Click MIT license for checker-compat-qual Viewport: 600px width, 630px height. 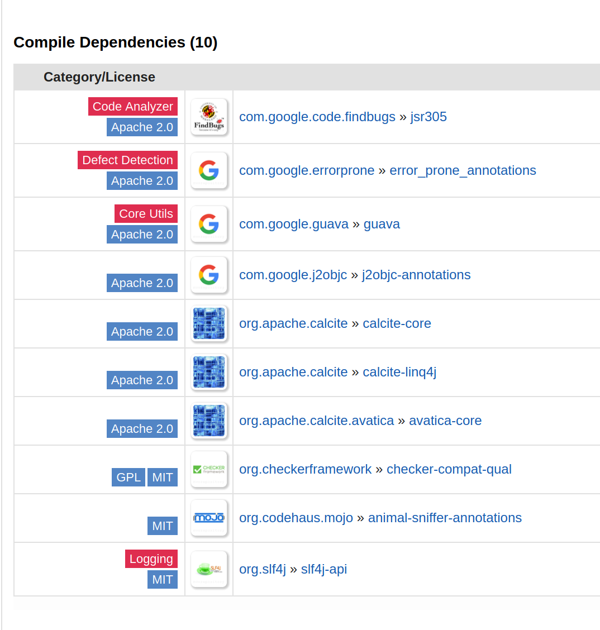click(x=163, y=478)
